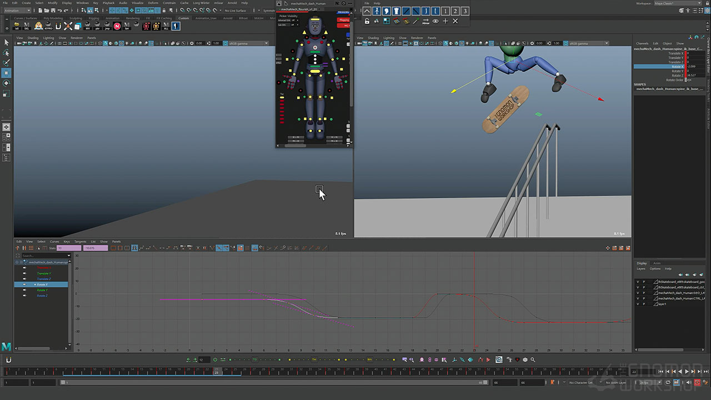Select Rotate Y curve in Graph Editor outliner
Image resolution: width=711 pixels, height=400 pixels.
click(x=42, y=290)
